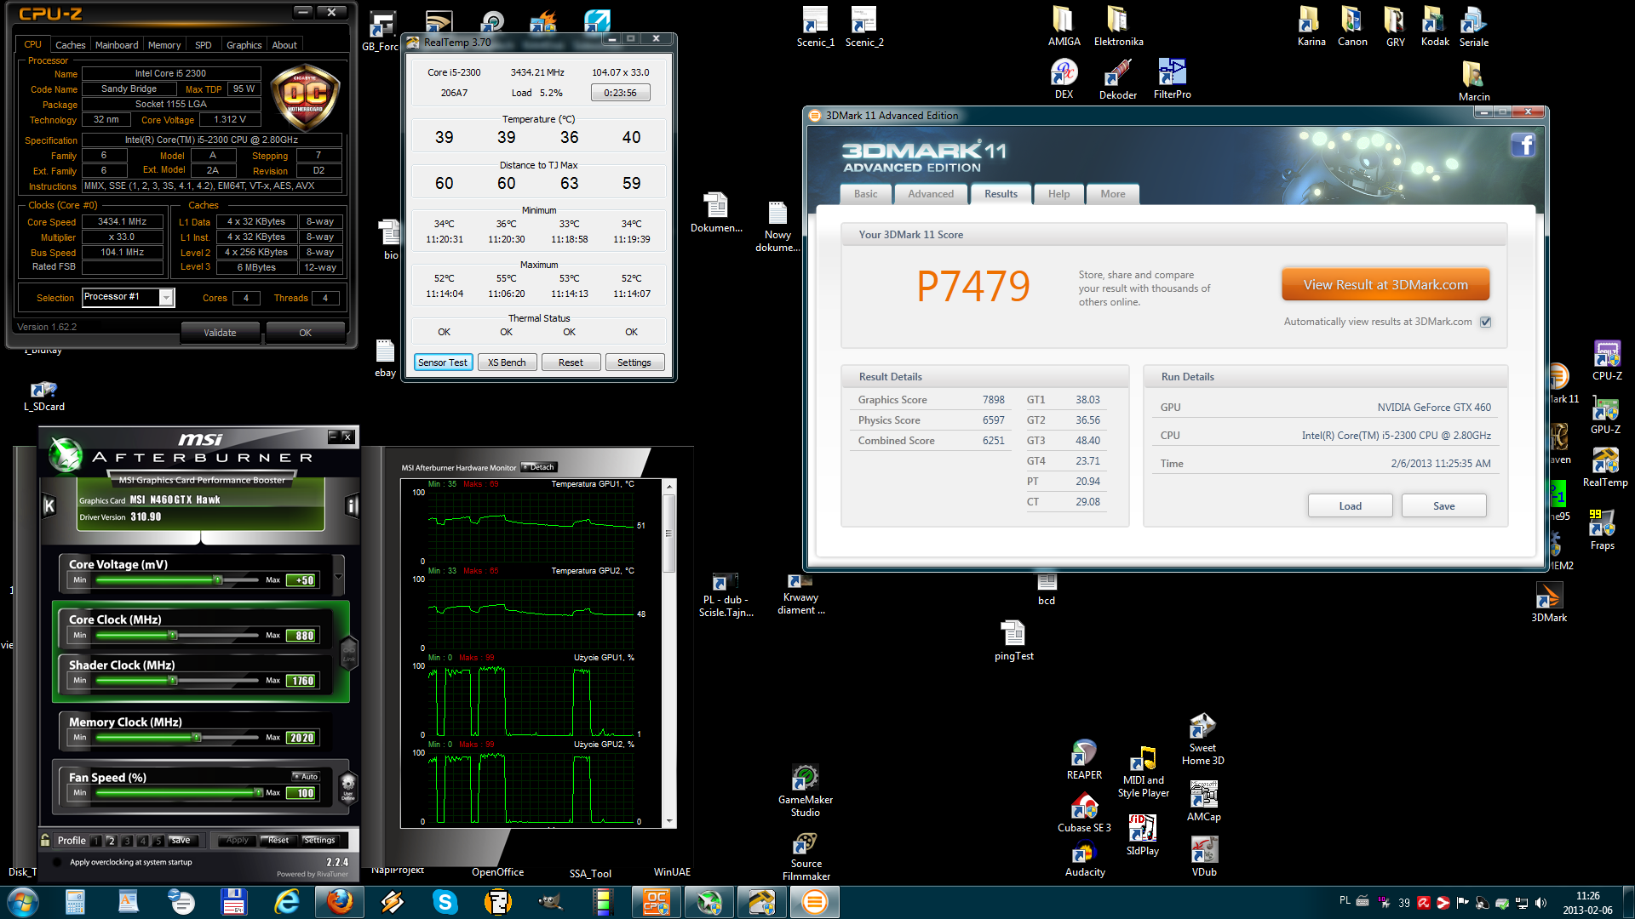Click the RealTemp Settings button
Viewport: 1635px width, 919px height.
pos(634,362)
